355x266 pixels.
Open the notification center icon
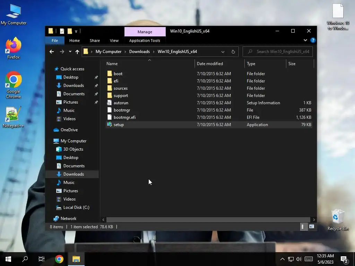pyautogui.click(x=344, y=259)
